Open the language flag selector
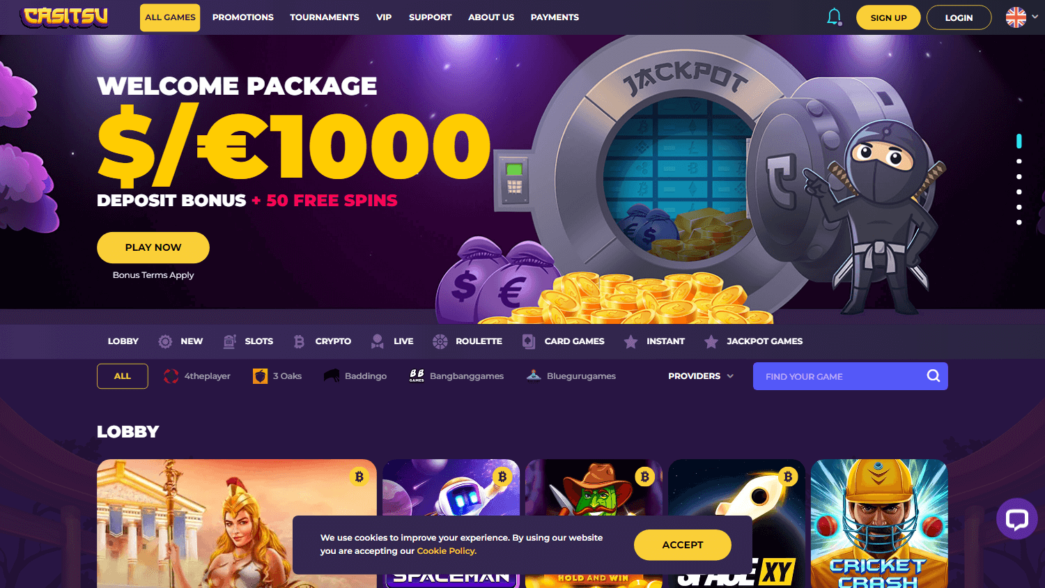The height and width of the screenshot is (588, 1045). [1022, 17]
